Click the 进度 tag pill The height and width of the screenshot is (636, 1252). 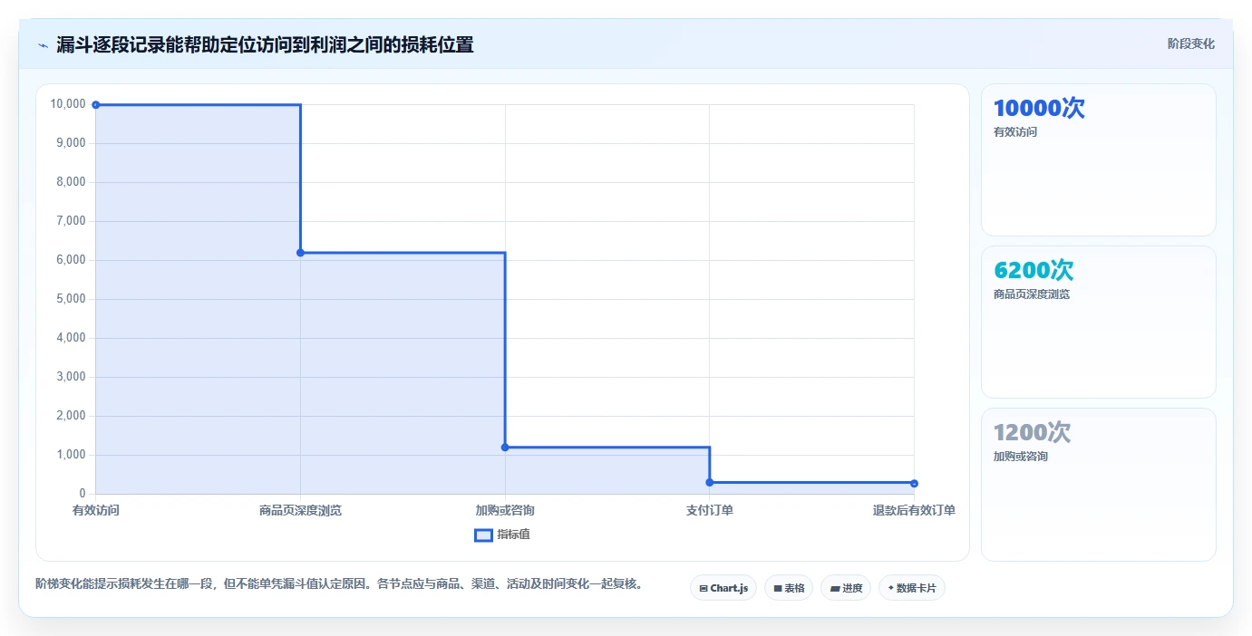pyautogui.click(x=846, y=588)
